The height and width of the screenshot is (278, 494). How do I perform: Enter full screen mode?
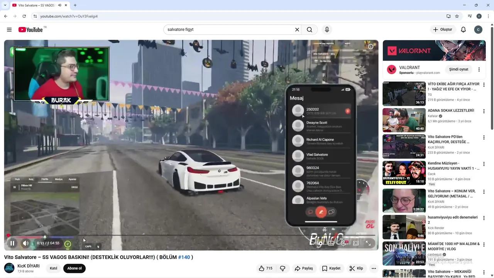pos(368,243)
